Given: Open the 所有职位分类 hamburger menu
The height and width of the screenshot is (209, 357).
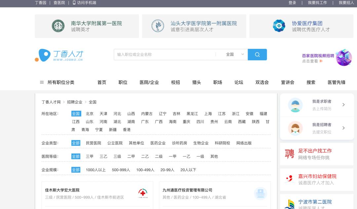Looking at the screenshot, I should (42, 82).
